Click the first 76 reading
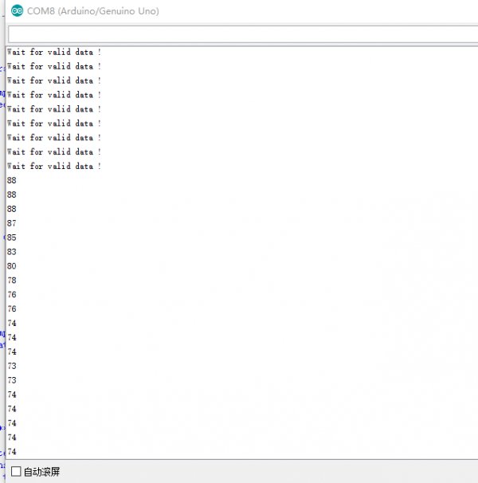Viewport: 478px width, 483px height. click(x=11, y=295)
